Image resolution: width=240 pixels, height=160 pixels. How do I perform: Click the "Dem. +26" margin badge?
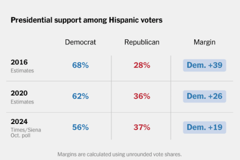(x=204, y=96)
